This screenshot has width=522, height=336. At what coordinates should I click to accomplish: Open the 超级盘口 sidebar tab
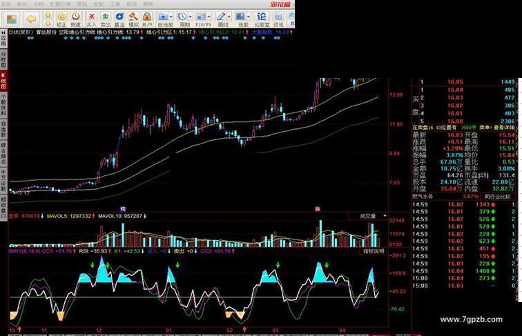(x=3, y=207)
